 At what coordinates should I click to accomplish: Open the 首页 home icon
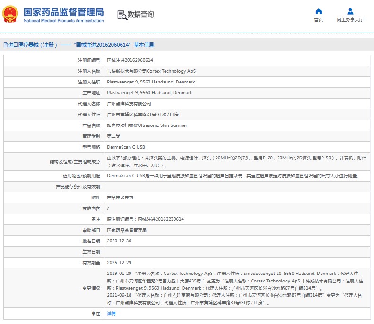[x=318, y=11]
